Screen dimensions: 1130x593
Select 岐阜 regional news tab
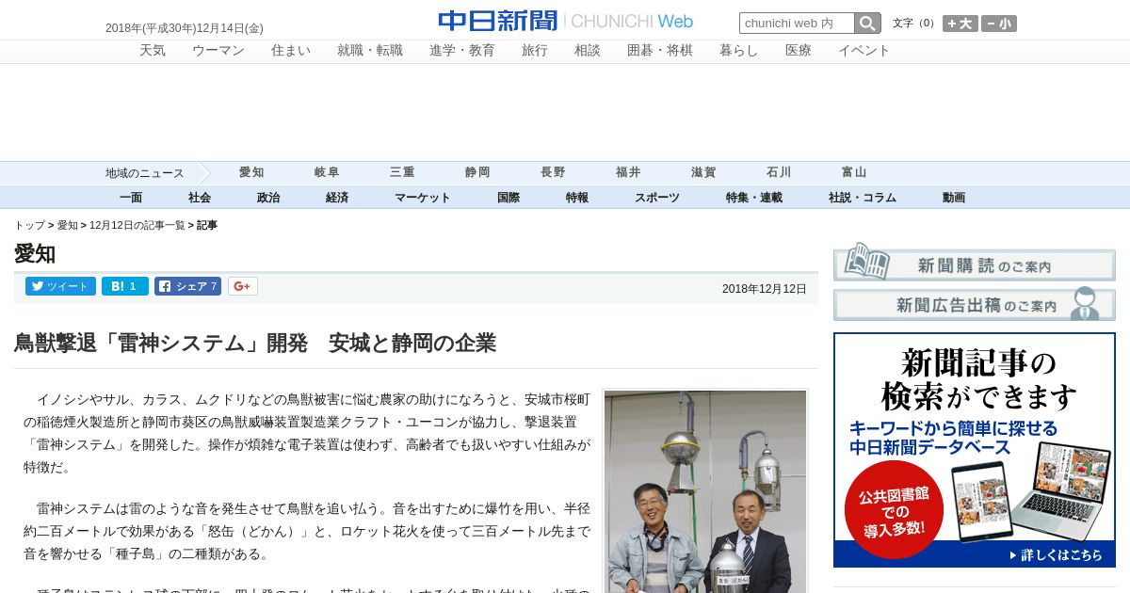click(x=327, y=172)
